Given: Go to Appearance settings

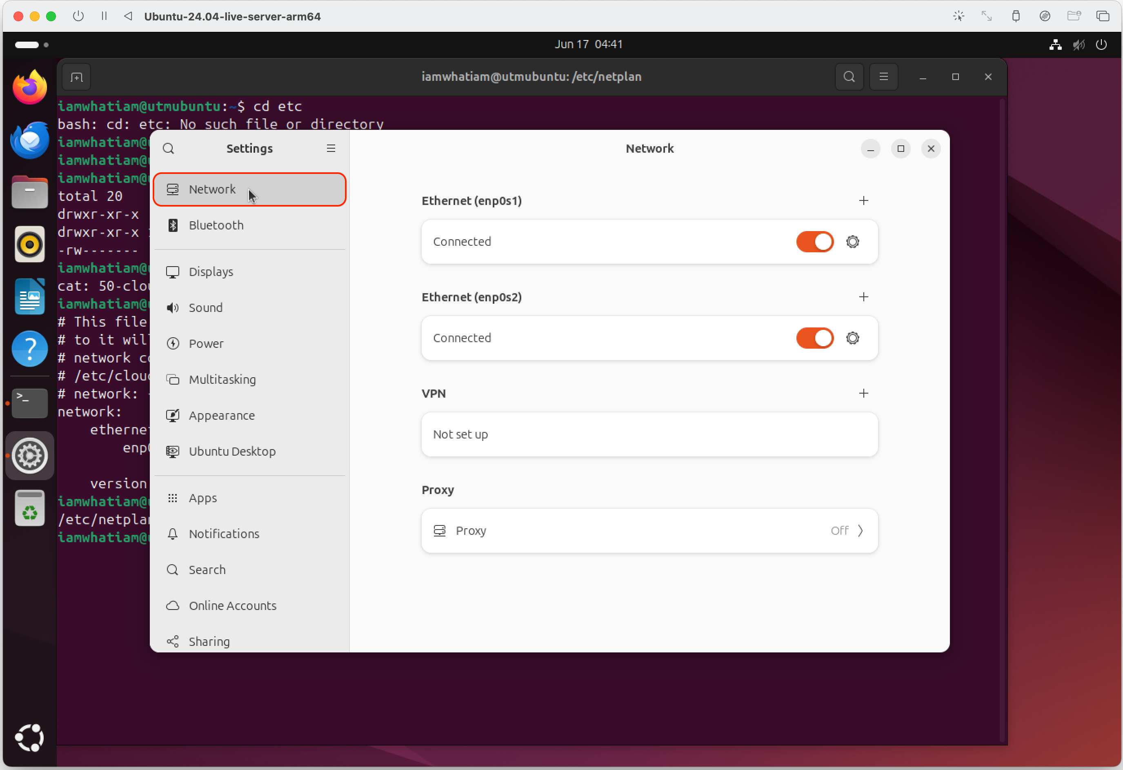Looking at the screenshot, I should point(221,415).
